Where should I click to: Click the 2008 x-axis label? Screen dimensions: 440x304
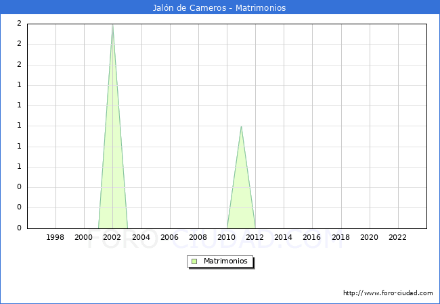pos(198,237)
